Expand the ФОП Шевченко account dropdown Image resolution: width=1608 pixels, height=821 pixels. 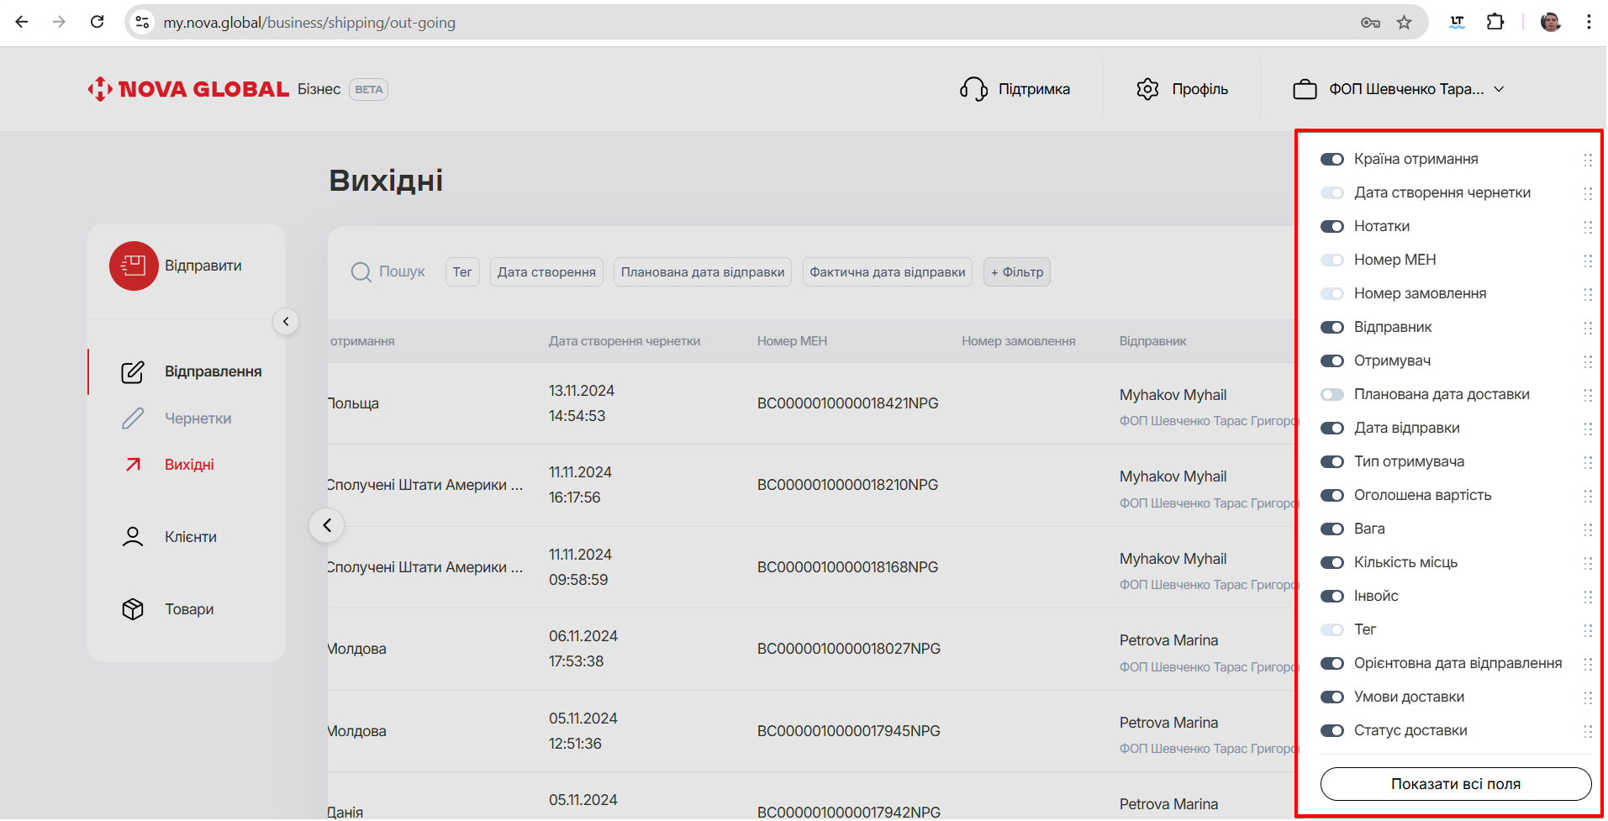pyautogui.click(x=1499, y=89)
